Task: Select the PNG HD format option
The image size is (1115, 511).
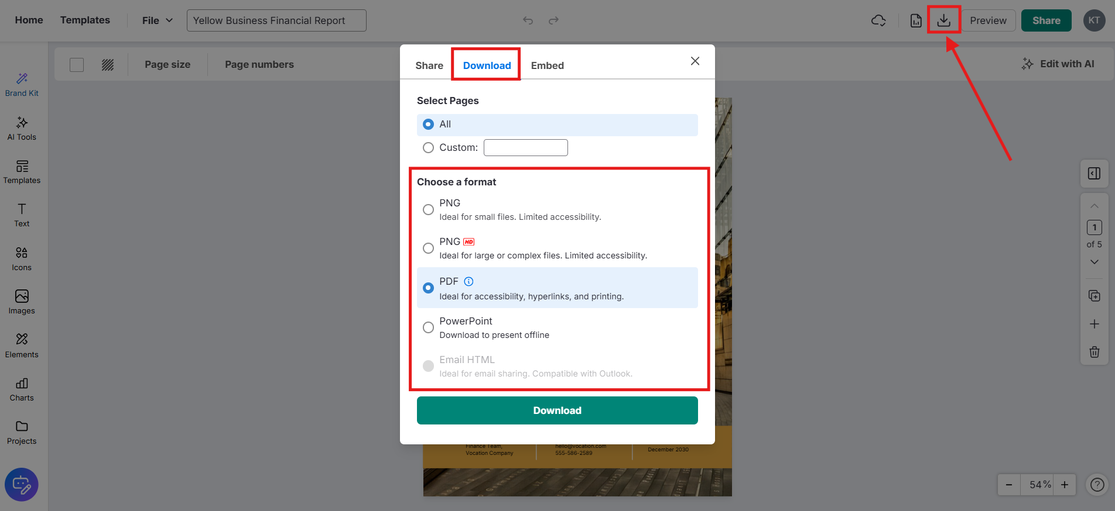Action: pos(429,248)
